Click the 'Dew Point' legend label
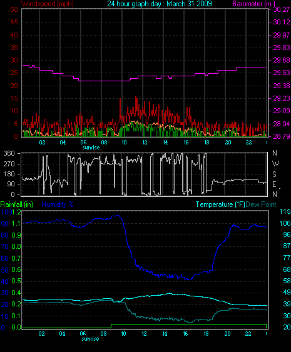The width and height of the screenshot is (291, 352). point(261,204)
